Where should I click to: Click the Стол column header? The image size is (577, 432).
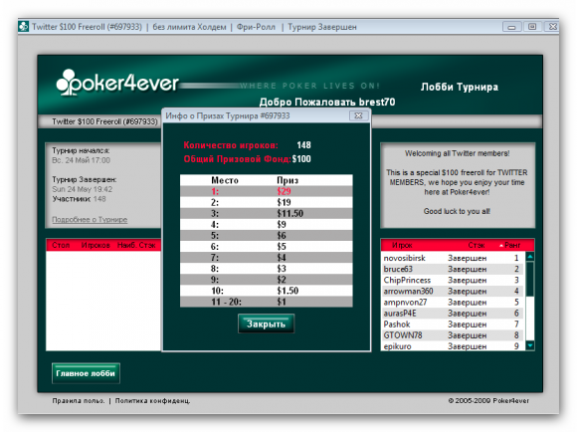(x=61, y=245)
